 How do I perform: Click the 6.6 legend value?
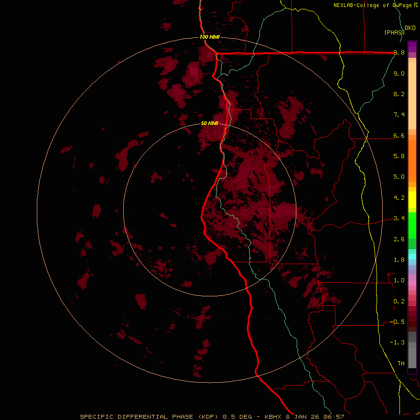pyautogui.click(x=399, y=135)
